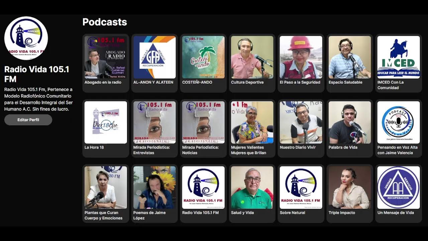The height and width of the screenshot is (241, 428).
Task: Click the 'COSTEÑI-ANDO' title text
Action: (x=197, y=82)
